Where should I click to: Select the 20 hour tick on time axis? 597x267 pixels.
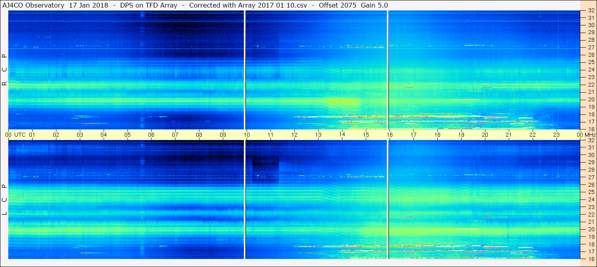(485, 135)
